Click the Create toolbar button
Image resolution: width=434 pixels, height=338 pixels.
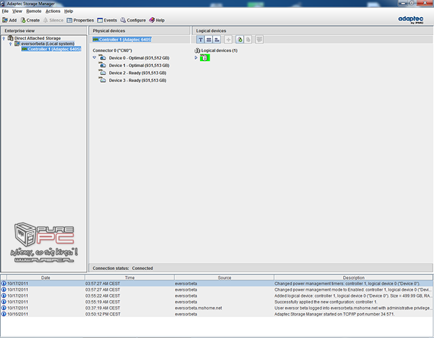coord(30,20)
